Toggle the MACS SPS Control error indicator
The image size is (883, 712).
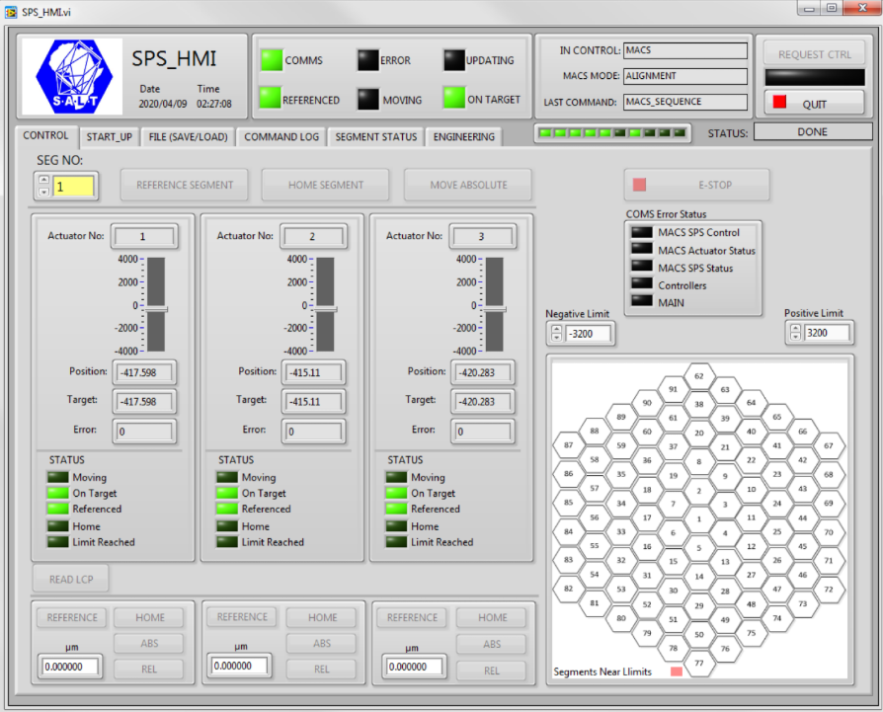tap(642, 233)
